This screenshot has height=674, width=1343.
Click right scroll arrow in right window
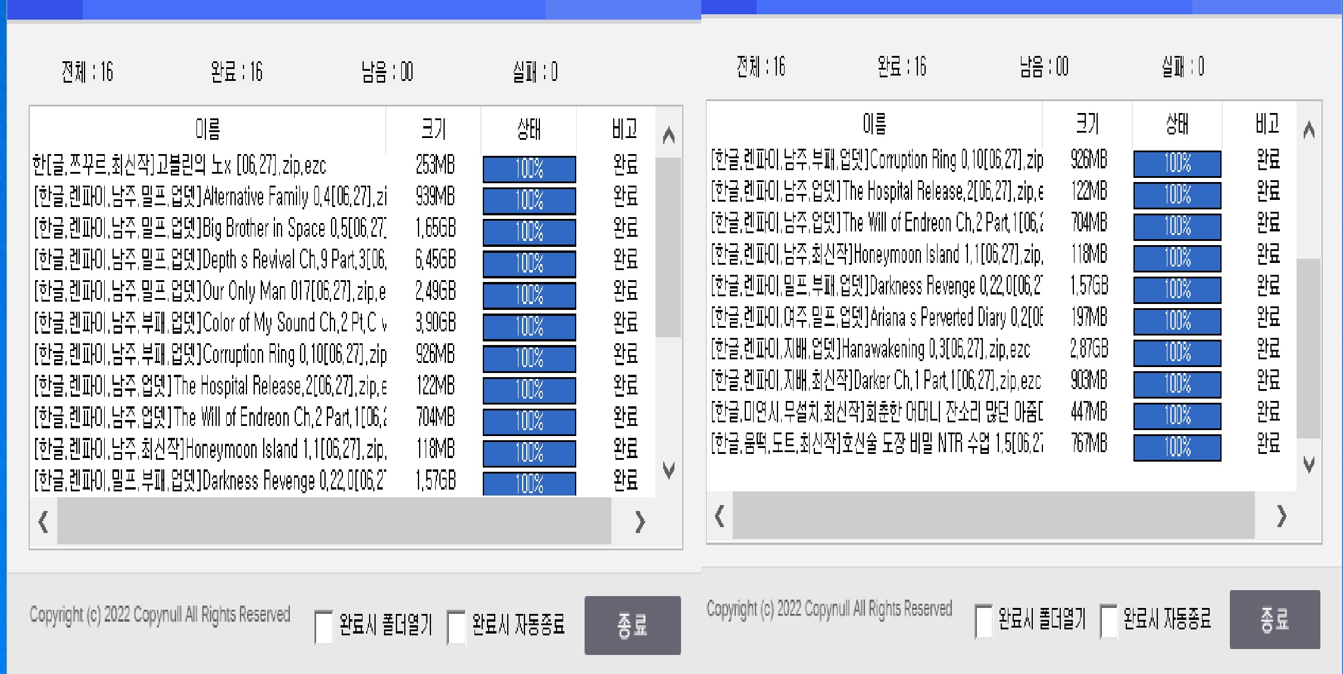pos(1281,516)
